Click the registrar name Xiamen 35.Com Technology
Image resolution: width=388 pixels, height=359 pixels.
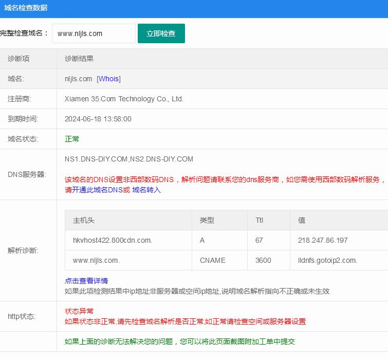(124, 99)
